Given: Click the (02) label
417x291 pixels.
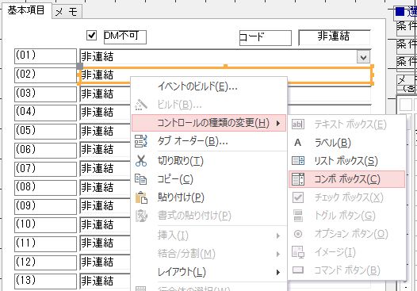Looking at the screenshot, I should point(45,75).
